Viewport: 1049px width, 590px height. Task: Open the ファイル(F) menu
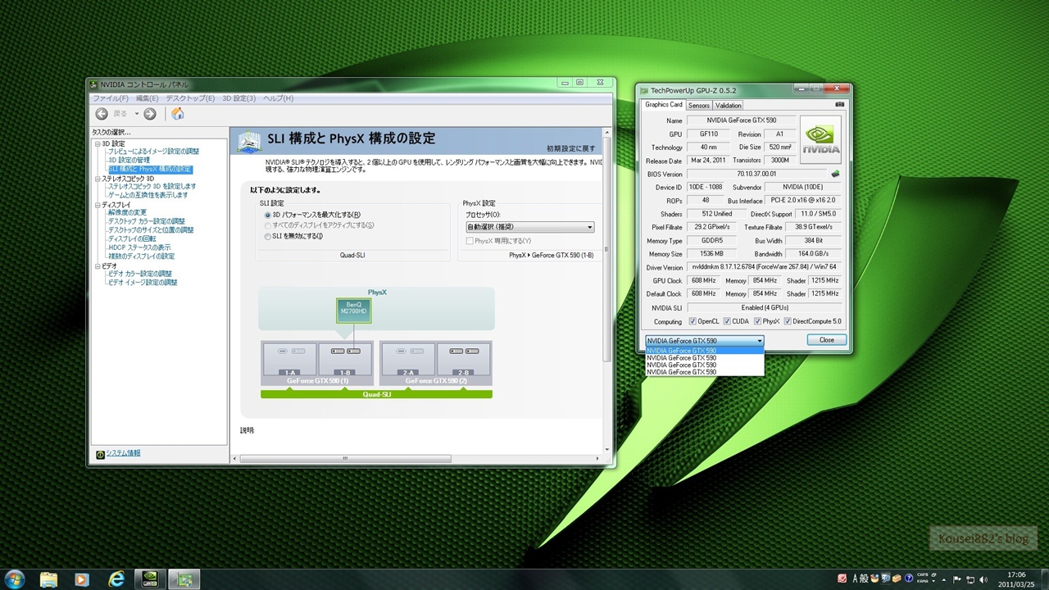(x=110, y=98)
